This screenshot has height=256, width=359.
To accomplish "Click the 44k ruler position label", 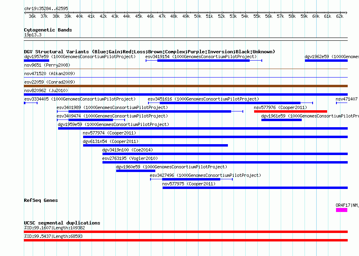I will pyautogui.click(x=127, y=16).
